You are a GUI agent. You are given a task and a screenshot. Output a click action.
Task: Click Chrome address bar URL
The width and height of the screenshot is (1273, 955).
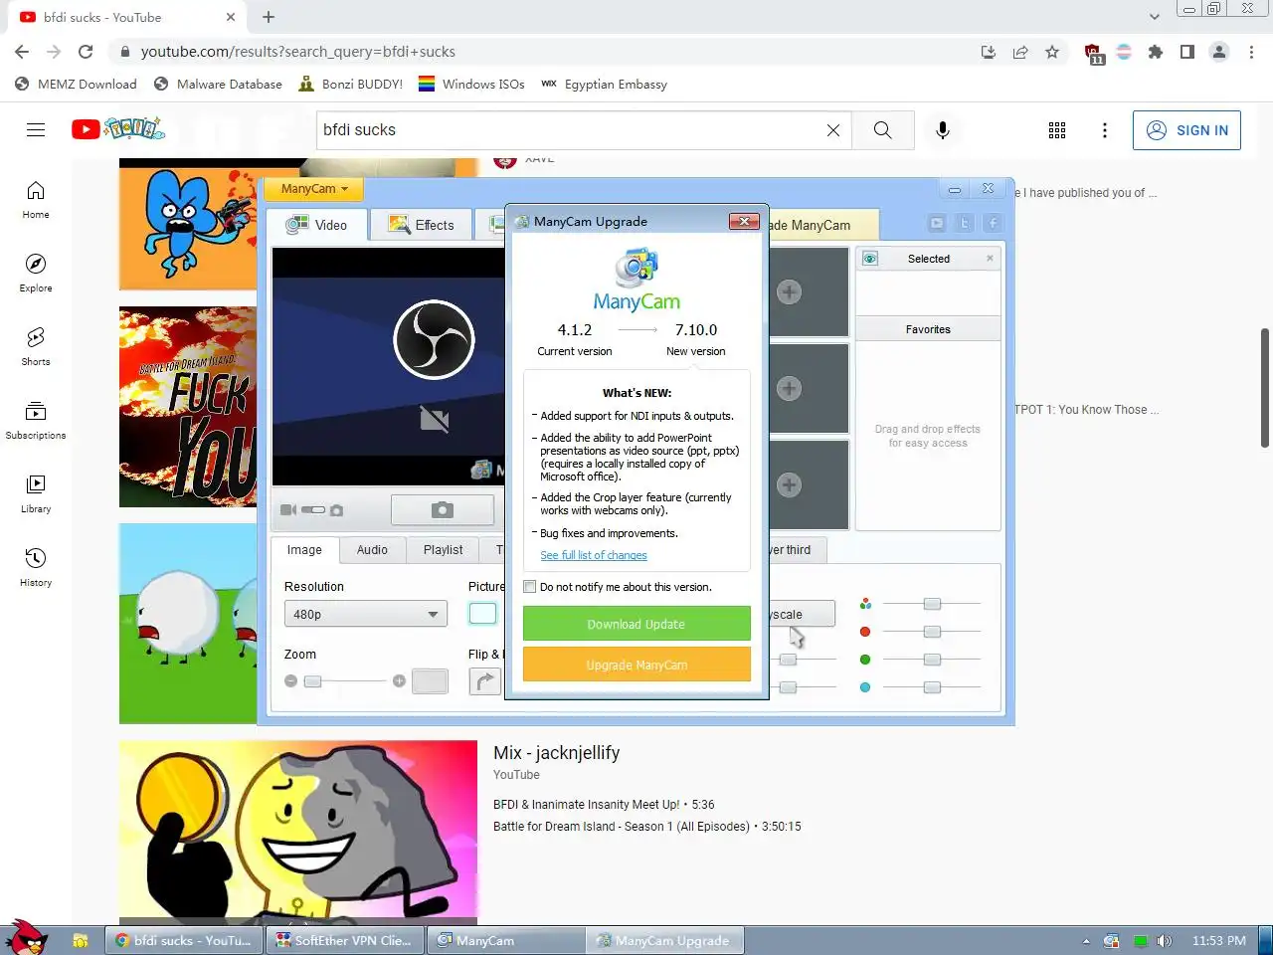click(x=298, y=52)
